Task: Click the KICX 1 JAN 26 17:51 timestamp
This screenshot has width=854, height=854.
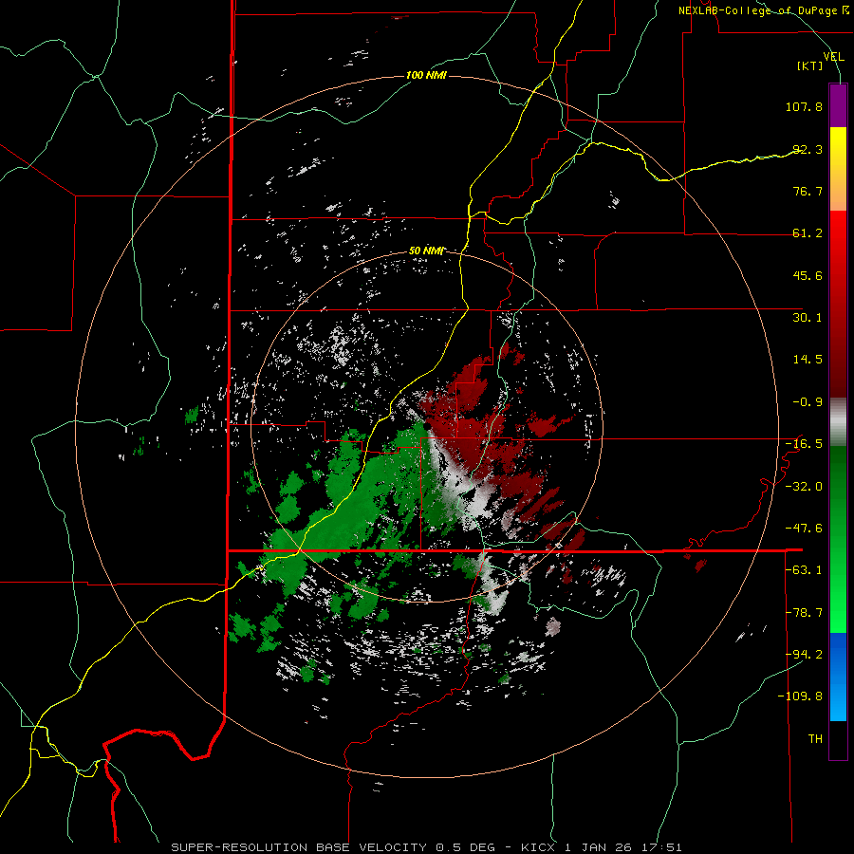Action: [x=602, y=847]
